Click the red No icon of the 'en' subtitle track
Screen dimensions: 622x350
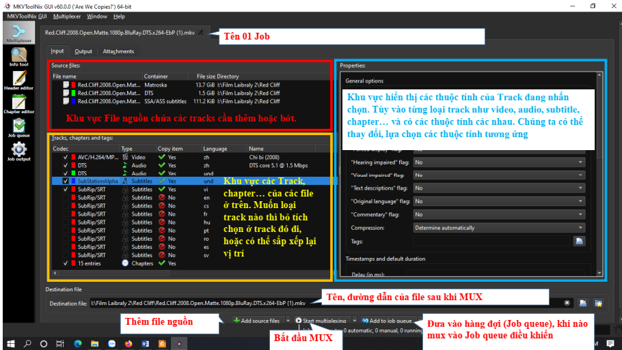pos(162,197)
